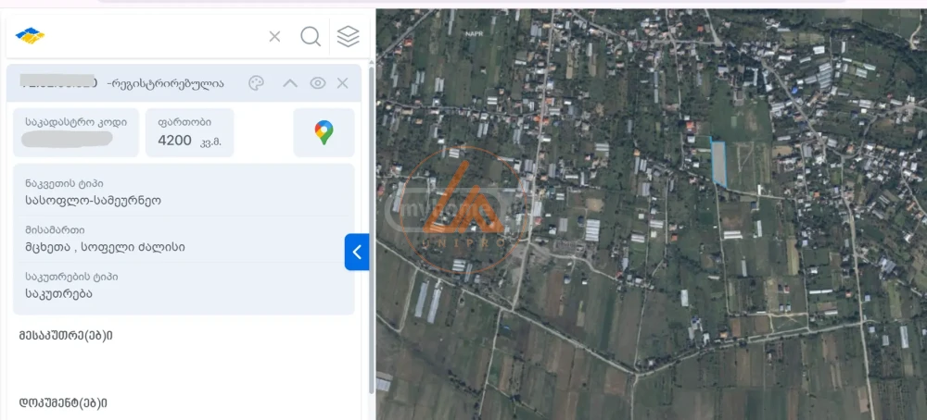Clear search text with the X icon
This screenshot has height=420, width=927.
(274, 36)
